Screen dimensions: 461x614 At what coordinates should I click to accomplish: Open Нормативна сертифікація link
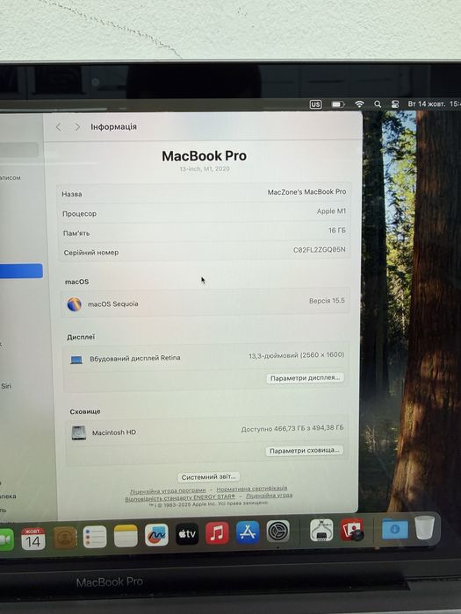(252, 489)
